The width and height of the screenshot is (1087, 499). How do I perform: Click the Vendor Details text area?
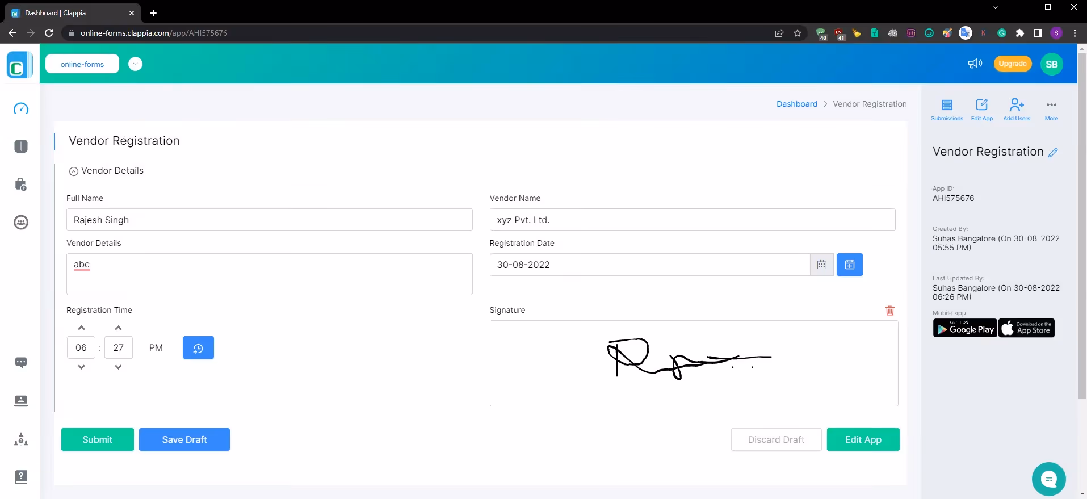point(270,274)
